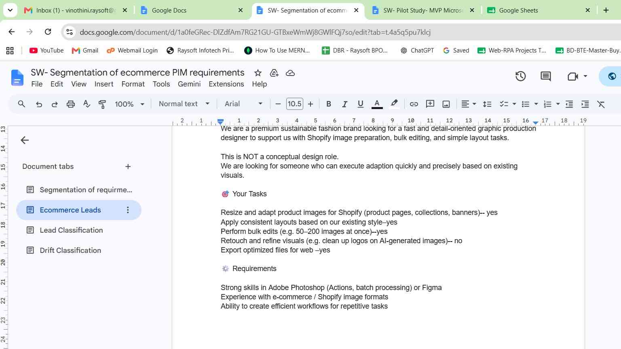Open the text color picker
This screenshot has height=349, width=621.
click(x=377, y=104)
